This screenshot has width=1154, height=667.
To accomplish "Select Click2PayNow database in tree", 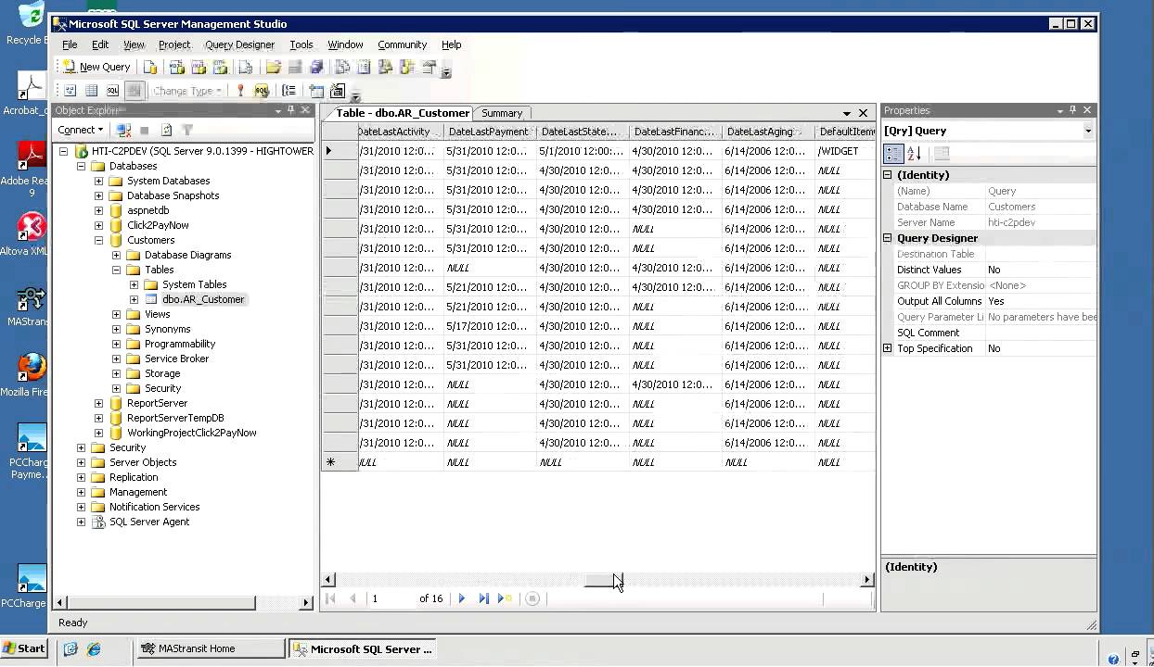I will coord(158,225).
